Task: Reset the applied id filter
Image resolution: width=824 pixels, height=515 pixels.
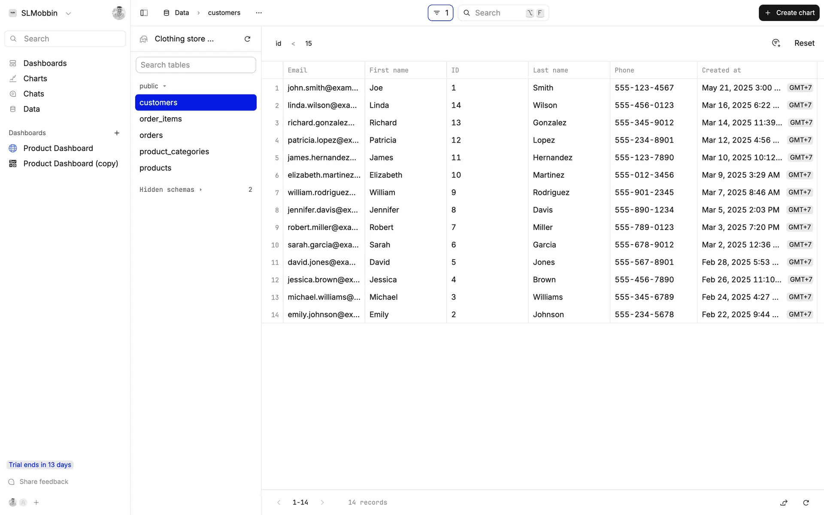Action: tap(804, 43)
